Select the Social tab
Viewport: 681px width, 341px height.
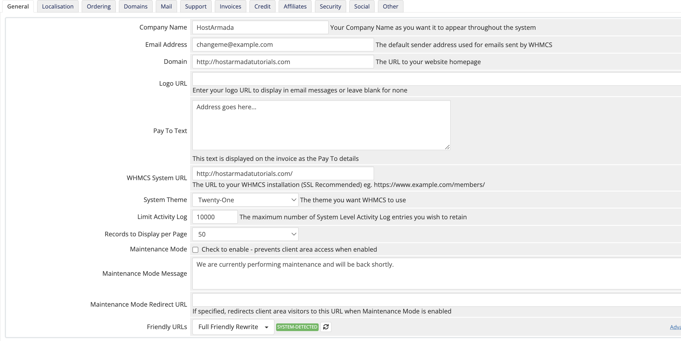tap(362, 6)
